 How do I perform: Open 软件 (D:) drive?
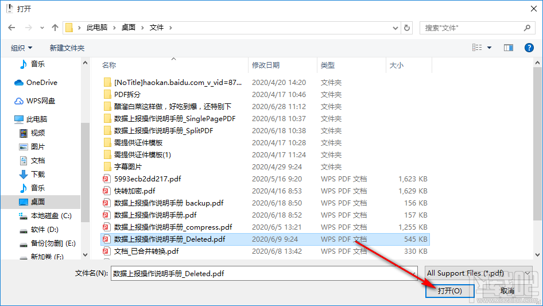[x=39, y=230]
